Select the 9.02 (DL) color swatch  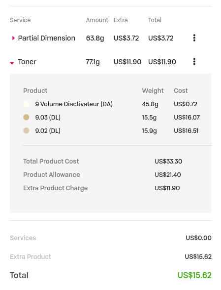pyautogui.click(x=26, y=130)
